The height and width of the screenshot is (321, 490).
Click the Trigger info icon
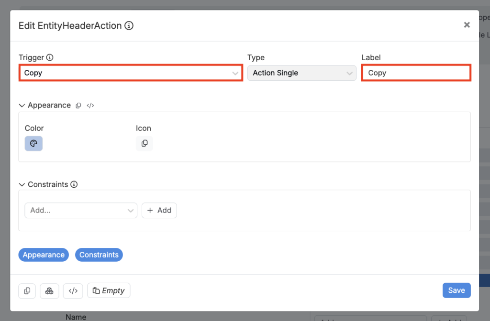50,57
